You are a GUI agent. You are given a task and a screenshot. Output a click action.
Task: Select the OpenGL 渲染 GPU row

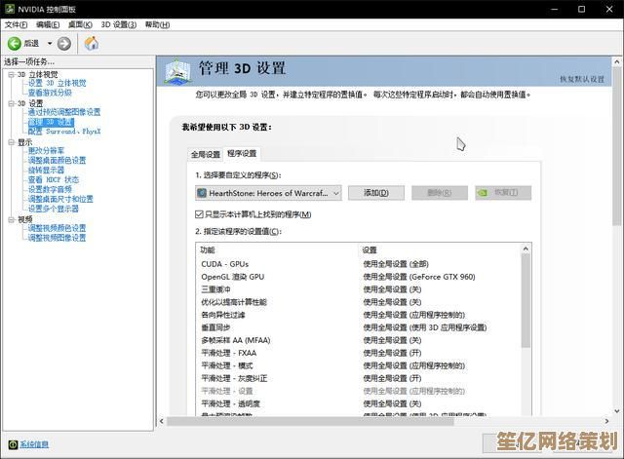358,277
